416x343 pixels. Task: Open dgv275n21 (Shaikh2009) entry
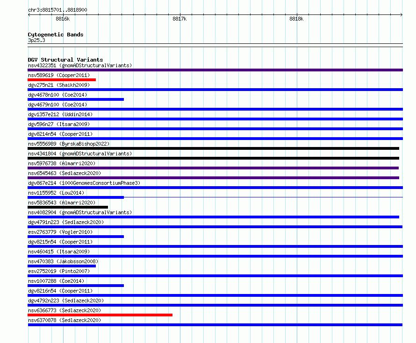[x=59, y=85]
